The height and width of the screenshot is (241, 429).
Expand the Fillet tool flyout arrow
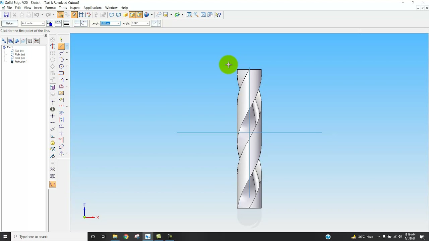click(x=67, y=80)
